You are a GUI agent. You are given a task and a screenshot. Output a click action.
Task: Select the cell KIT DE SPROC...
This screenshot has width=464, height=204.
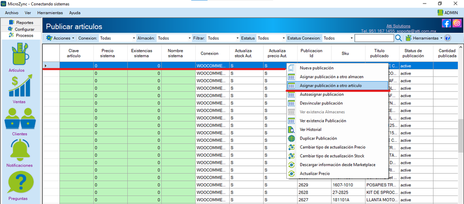(x=382, y=192)
